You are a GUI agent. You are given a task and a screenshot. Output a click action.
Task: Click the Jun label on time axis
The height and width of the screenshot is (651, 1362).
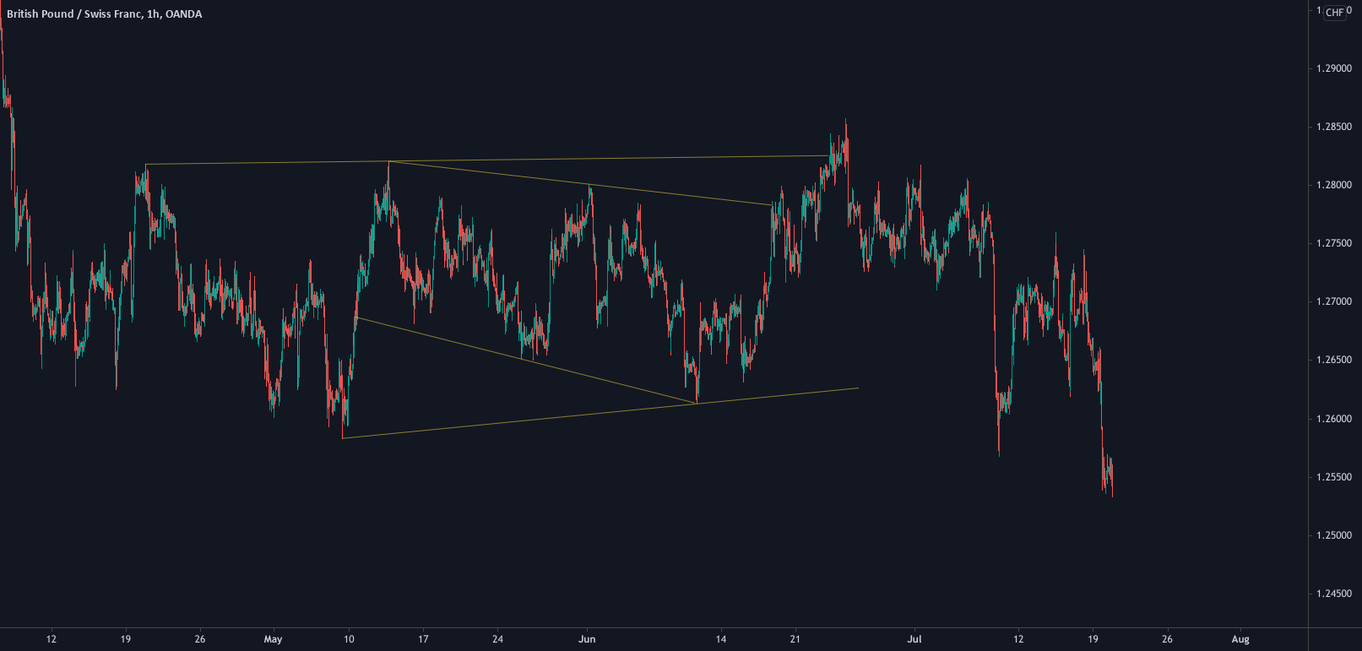(587, 639)
